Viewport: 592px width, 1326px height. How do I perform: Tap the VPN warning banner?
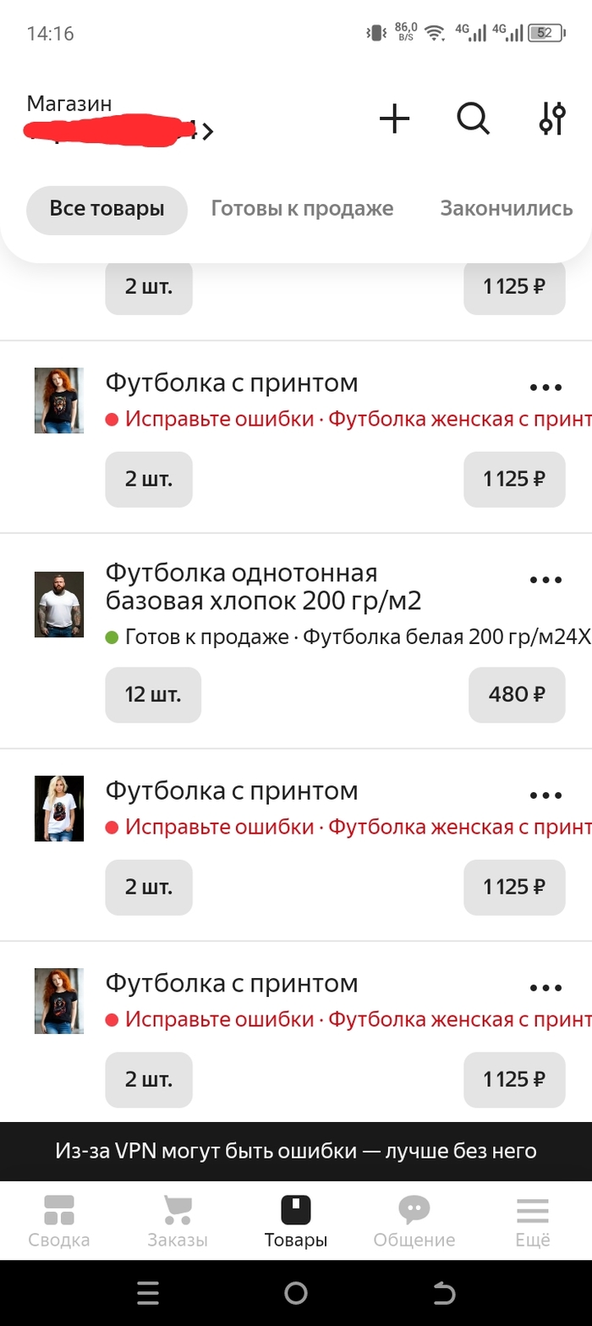click(x=296, y=1151)
